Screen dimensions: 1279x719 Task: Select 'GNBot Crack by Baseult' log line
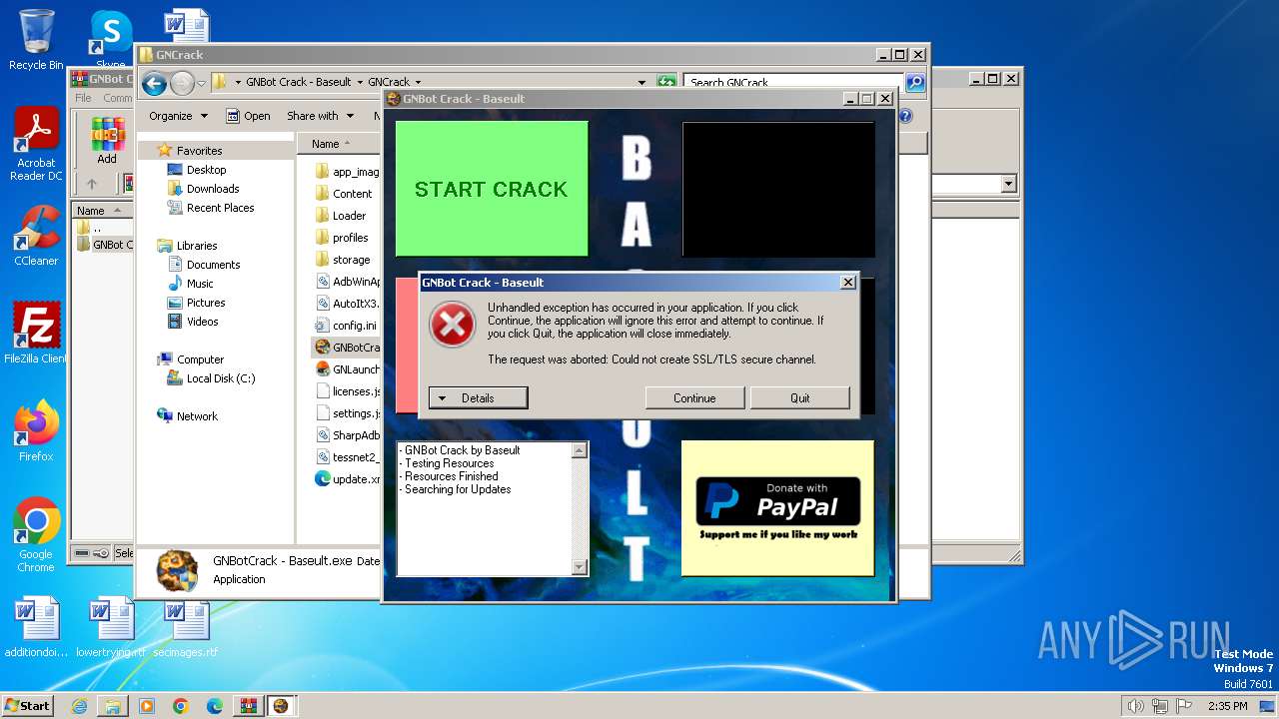click(462, 450)
